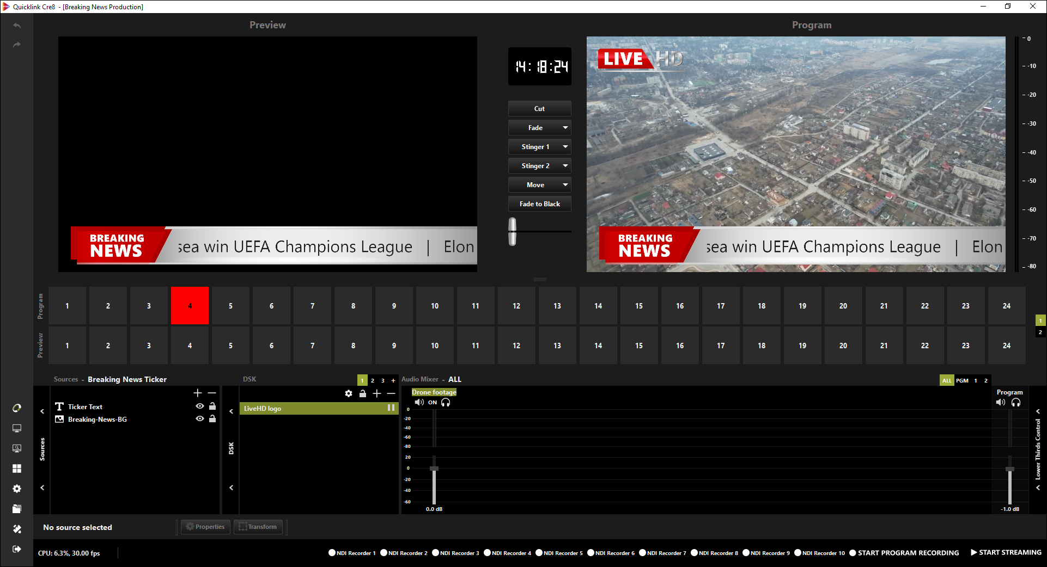Open the Move transition dropdown arrow
This screenshot has width=1047, height=567.
pos(565,185)
